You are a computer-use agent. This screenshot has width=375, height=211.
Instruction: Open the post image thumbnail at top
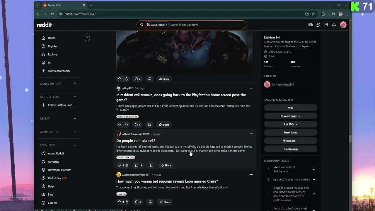(x=185, y=52)
